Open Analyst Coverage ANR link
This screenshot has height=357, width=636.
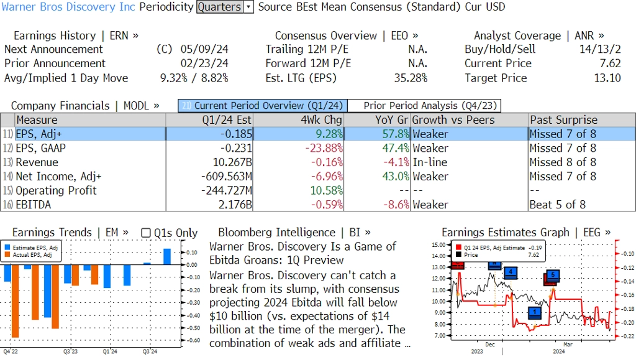tap(539, 35)
